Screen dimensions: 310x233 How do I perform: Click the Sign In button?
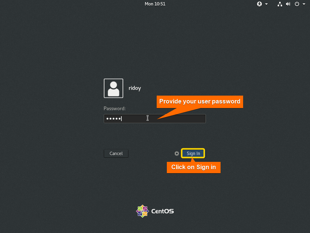(193, 153)
